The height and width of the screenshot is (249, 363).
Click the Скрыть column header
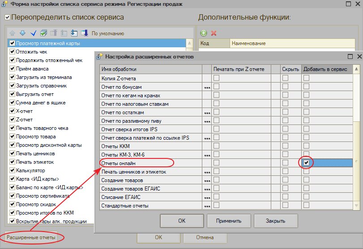pos(290,69)
